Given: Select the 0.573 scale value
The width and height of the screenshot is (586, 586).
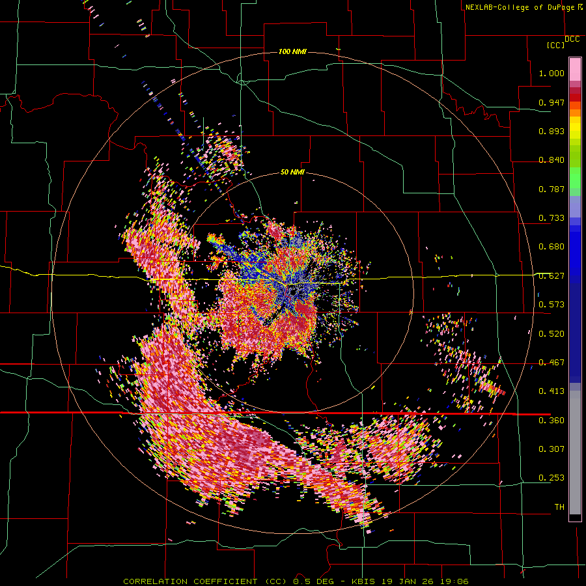Looking at the screenshot, I should (551, 305).
